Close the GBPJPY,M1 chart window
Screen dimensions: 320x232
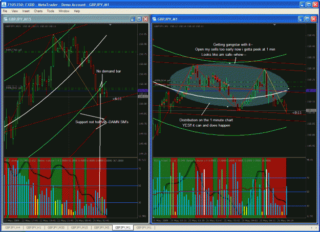tap(314, 19)
